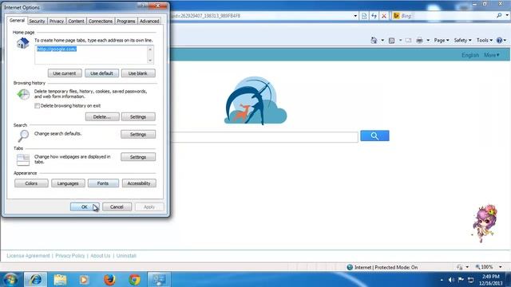Open the address bar dropdown arrow
511x287 pixels.
[355, 16]
